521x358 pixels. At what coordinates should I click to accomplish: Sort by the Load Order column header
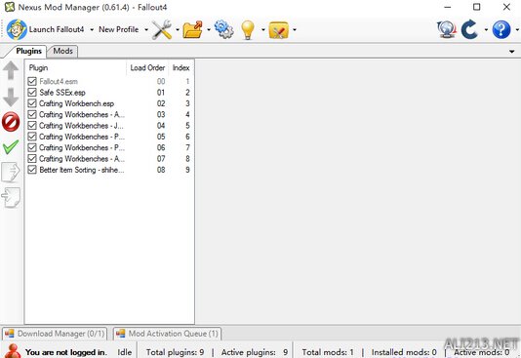coord(147,67)
